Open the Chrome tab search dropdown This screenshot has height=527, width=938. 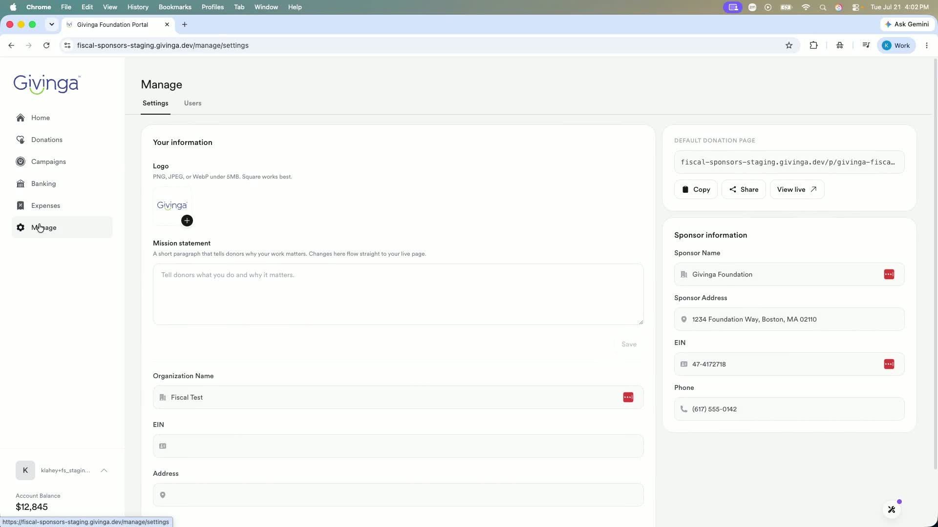click(x=51, y=24)
